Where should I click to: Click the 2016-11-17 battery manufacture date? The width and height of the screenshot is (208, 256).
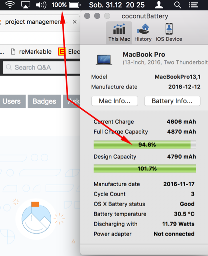click(x=179, y=184)
